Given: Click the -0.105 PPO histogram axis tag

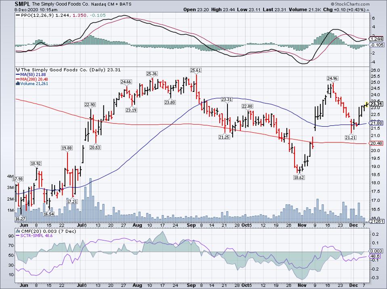Looking at the screenshot, I should click(376, 45).
